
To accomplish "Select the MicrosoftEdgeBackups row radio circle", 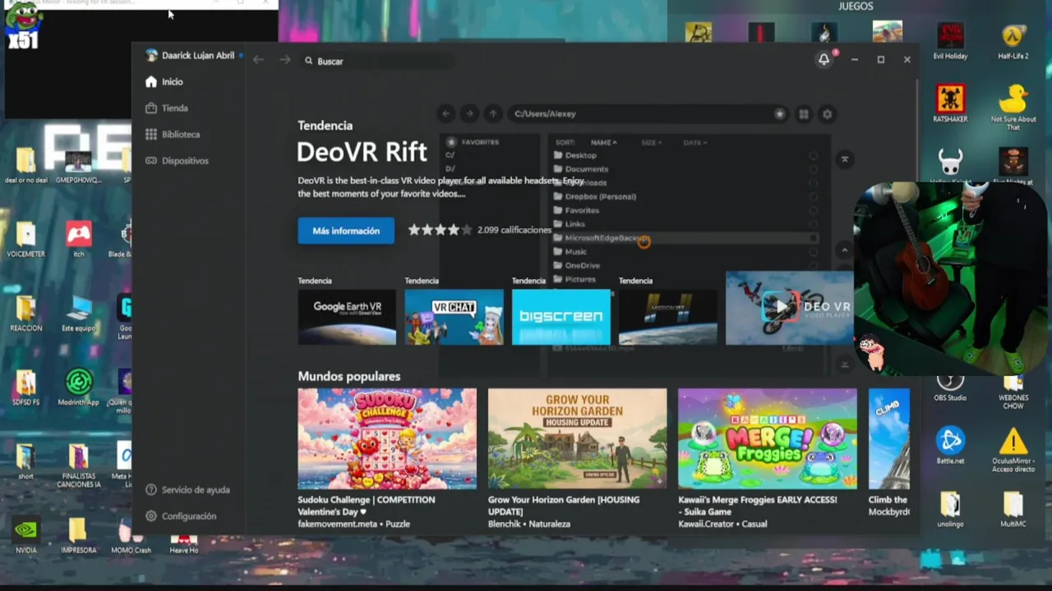I will tap(813, 238).
